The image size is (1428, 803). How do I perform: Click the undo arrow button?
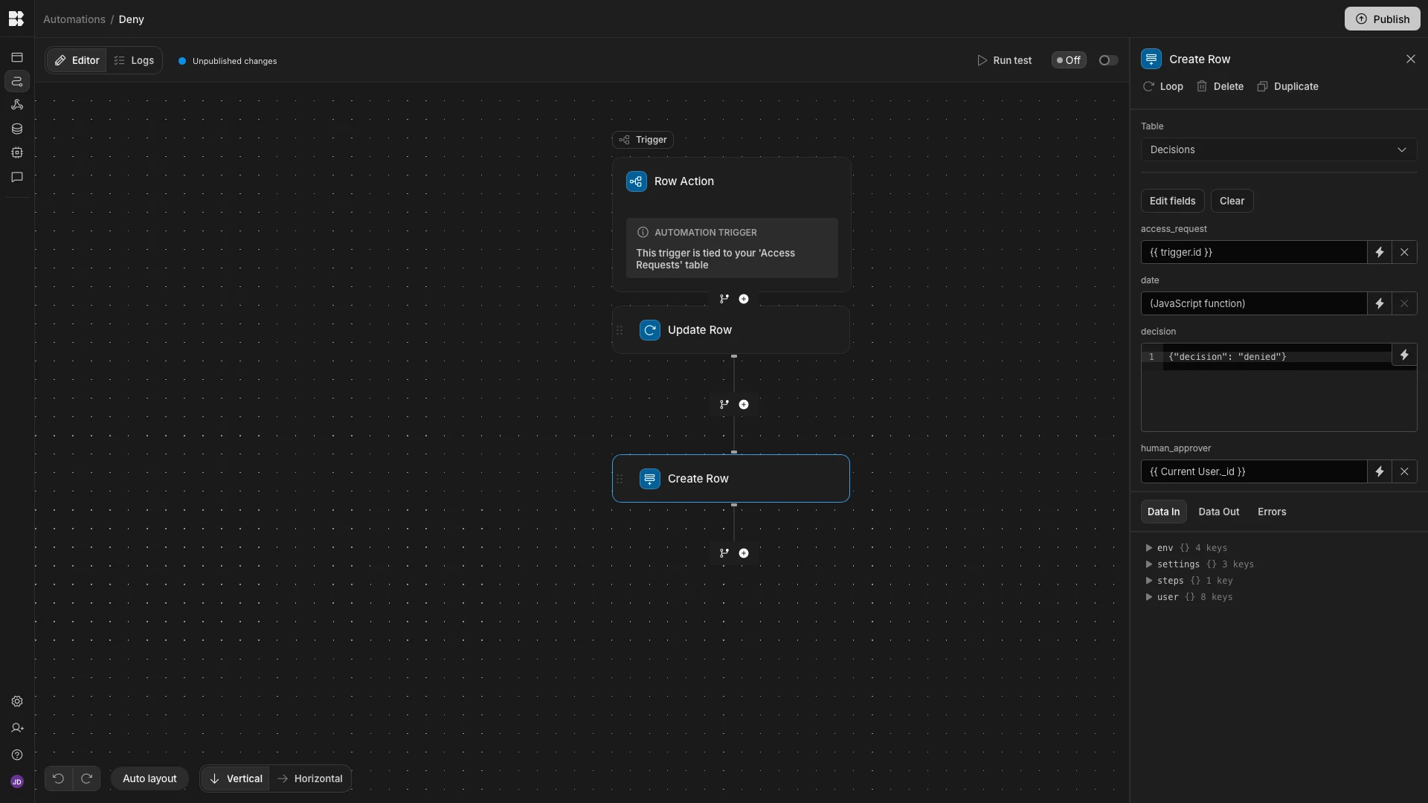58,778
